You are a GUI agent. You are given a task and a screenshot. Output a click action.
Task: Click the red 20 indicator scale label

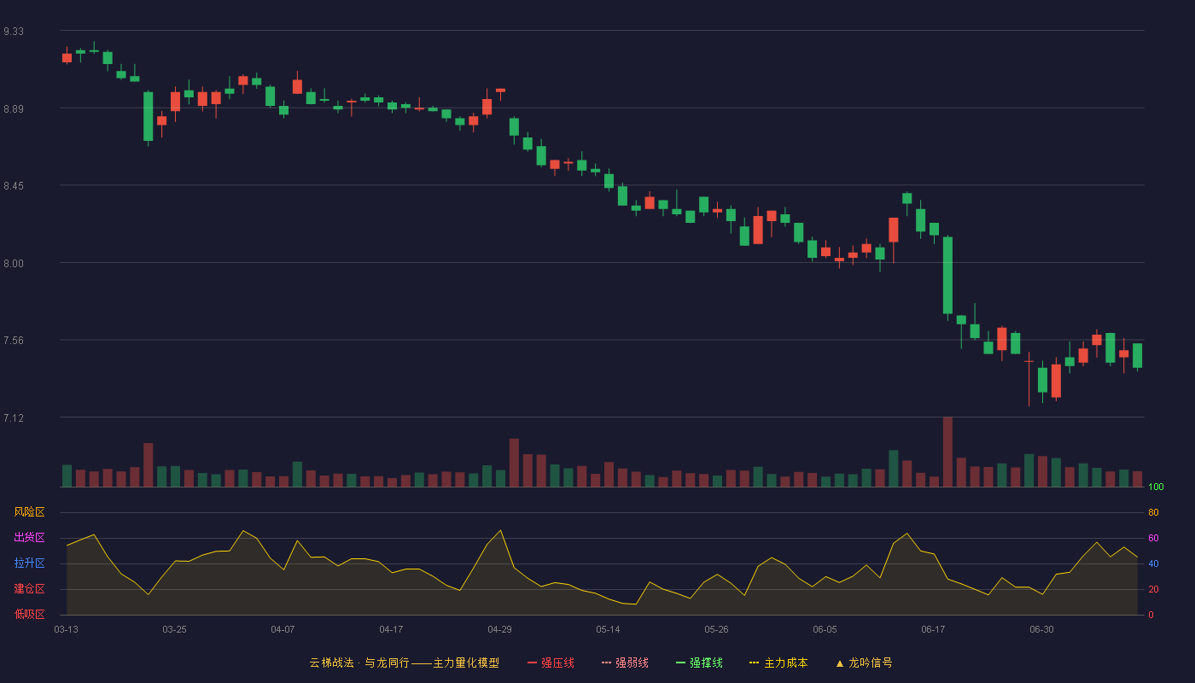tap(1153, 589)
